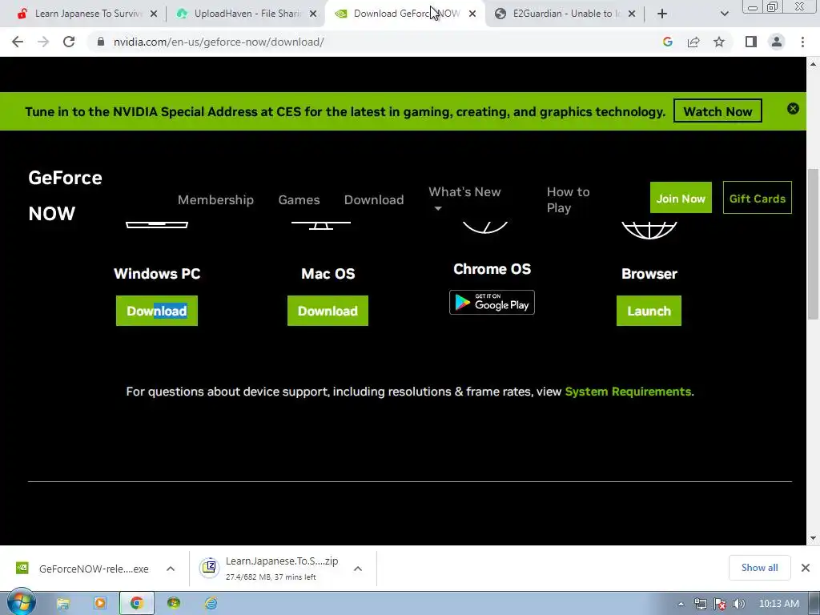The height and width of the screenshot is (615, 820).
Task: Click the 10:13 AM system clock
Action: click(778, 604)
